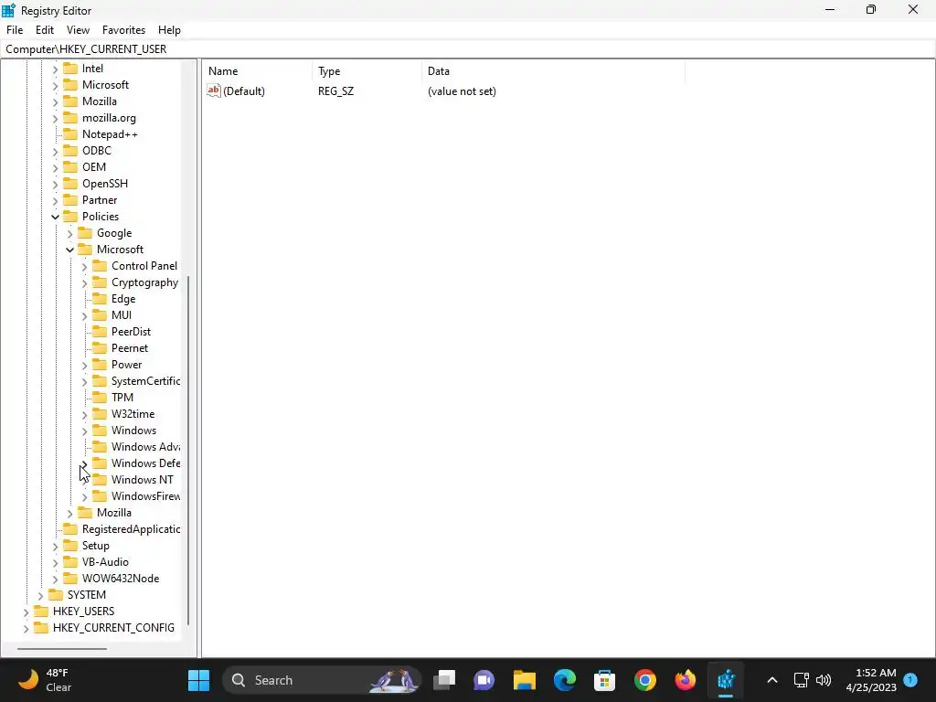Image resolution: width=936 pixels, height=702 pixels.
Task: Select the W32time folder icon
Action: tap(100, 414)
